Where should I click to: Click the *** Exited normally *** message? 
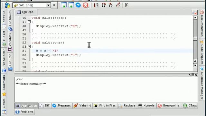(x=31, y=84)
